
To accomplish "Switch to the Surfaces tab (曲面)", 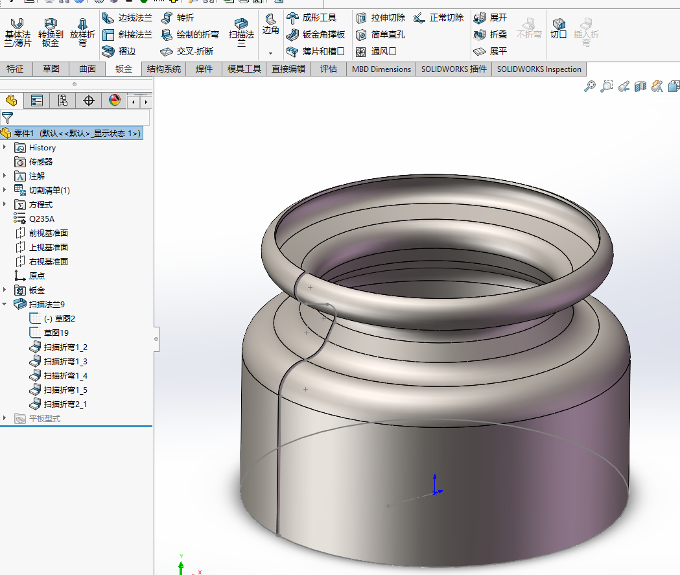I will pos(88,69).
